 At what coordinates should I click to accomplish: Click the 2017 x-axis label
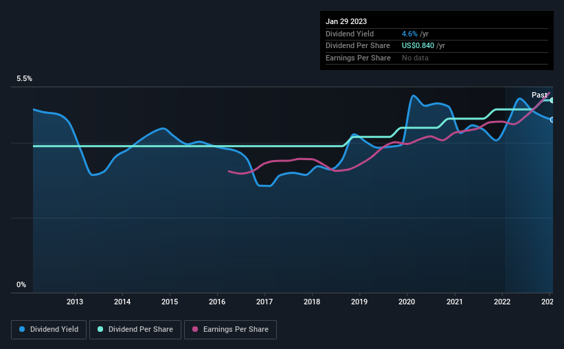pyautogui.click(x=264, y=302)
